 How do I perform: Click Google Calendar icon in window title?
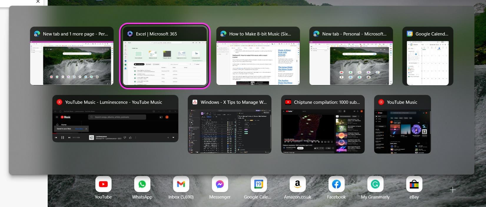(409, 34)
